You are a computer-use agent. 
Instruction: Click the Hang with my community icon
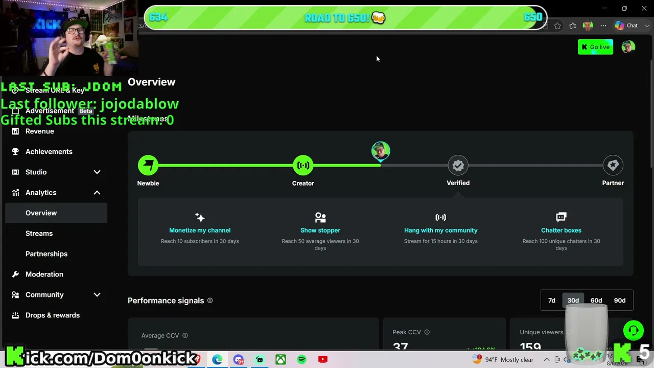click(440, 217)
